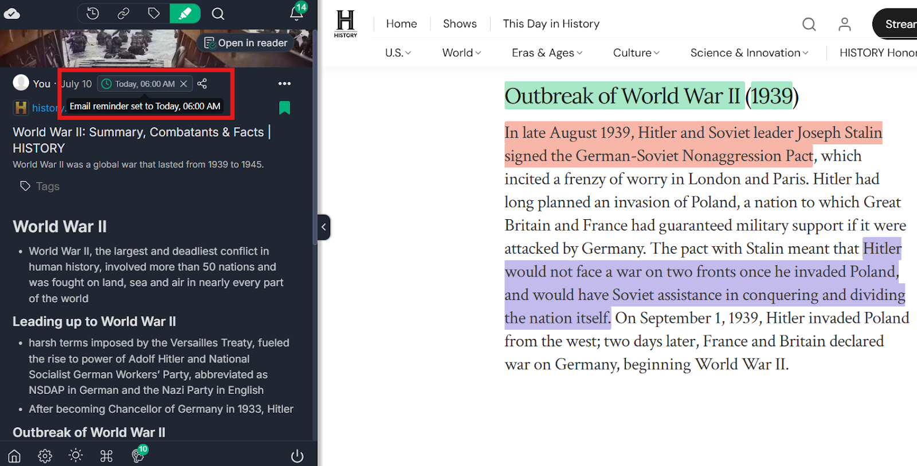
Task: Open the Home menu item
Action: click(401, 23)
